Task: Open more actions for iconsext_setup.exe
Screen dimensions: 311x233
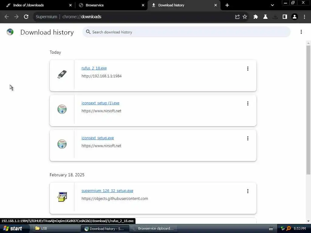Action: pos(248,138)
